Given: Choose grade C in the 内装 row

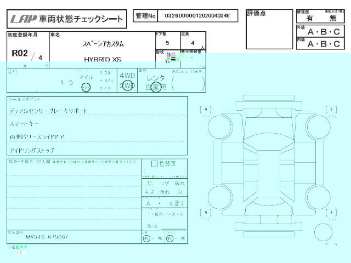Looking at the screenshot, I should pos(337,44).
